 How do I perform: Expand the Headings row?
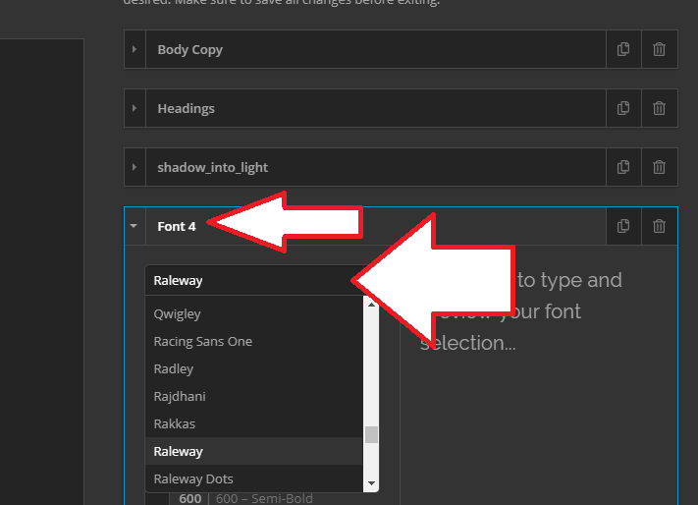click(x=134, y=108)
